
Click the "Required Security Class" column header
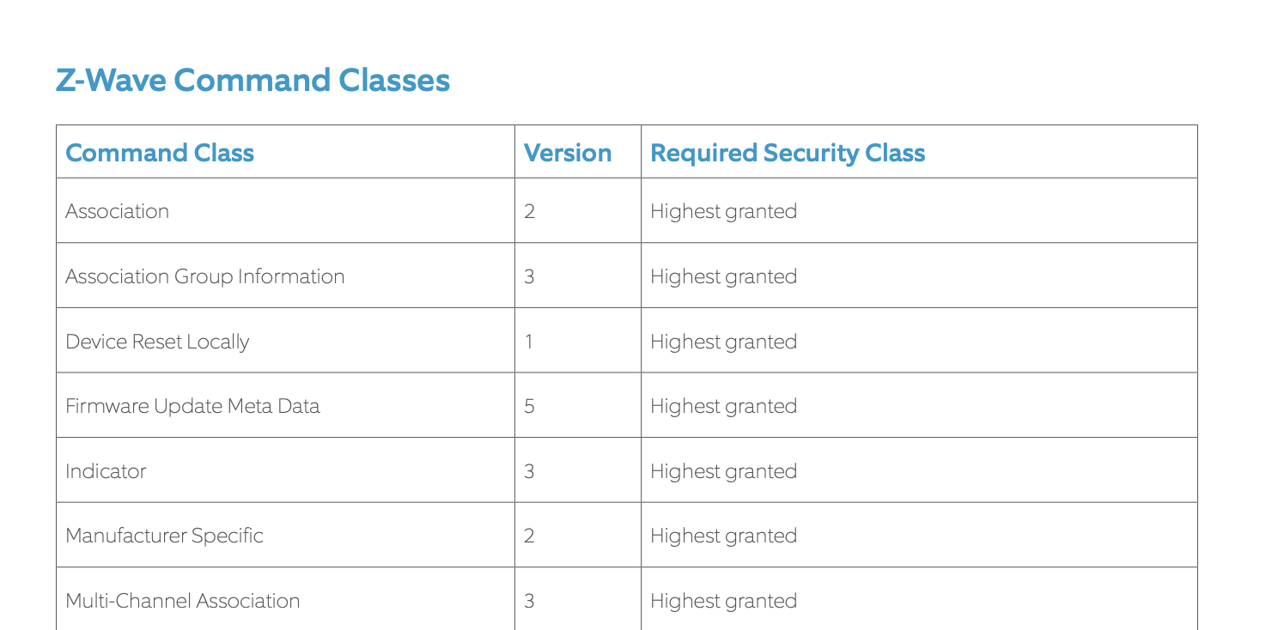pos(788,153)
